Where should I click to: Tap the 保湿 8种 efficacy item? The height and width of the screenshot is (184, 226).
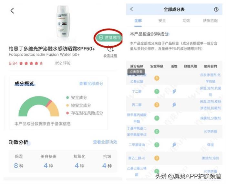click(19, 161)
